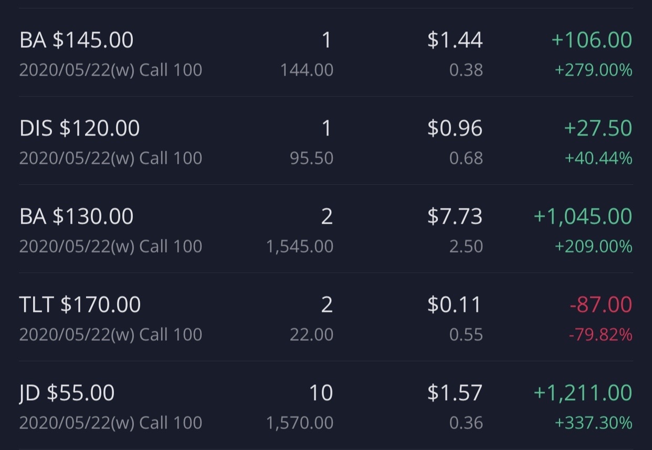Select the +1,211.00 JD profit
The image size is (652, 450).
583,393
